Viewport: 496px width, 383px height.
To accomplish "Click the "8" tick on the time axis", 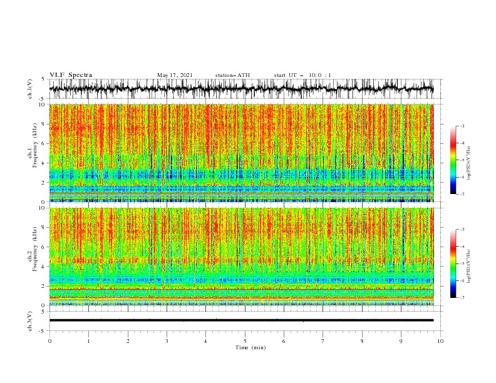I will tap(362, 341).
